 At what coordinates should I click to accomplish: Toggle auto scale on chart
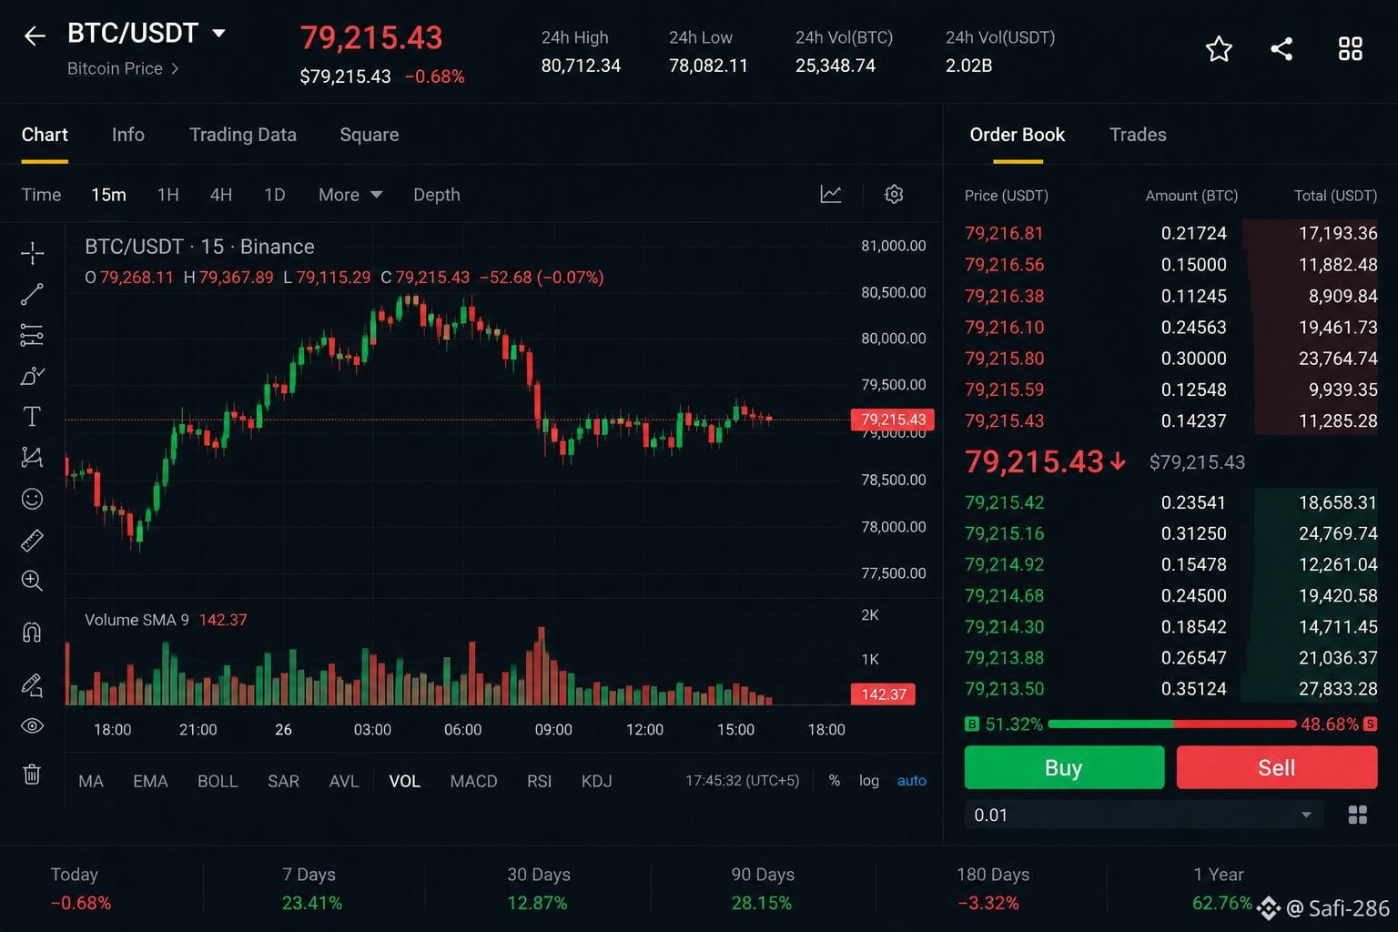pyautogui.click(x=912, y=781)
